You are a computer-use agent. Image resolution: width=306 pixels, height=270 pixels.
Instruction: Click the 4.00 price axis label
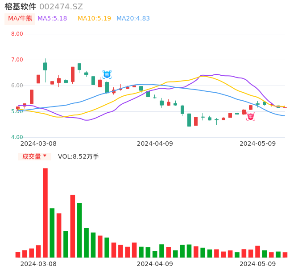click(17, 137)
